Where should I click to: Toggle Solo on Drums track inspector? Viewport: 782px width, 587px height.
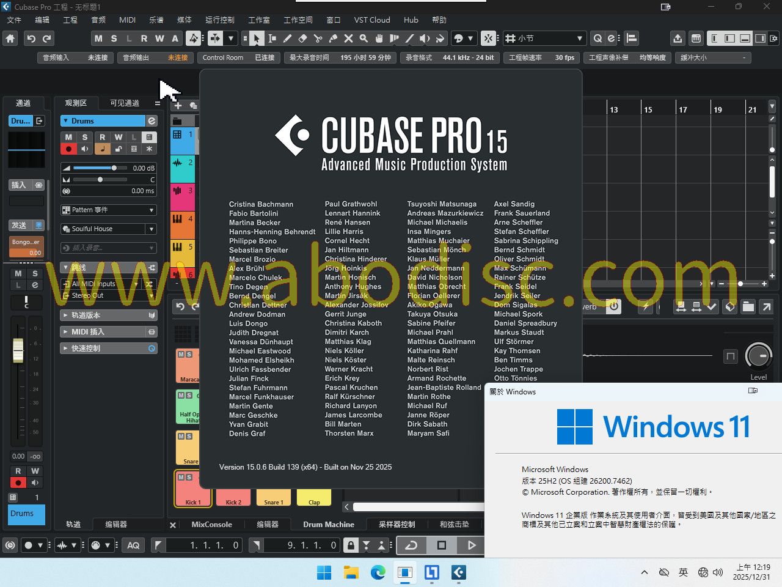[x=85, y=137]
